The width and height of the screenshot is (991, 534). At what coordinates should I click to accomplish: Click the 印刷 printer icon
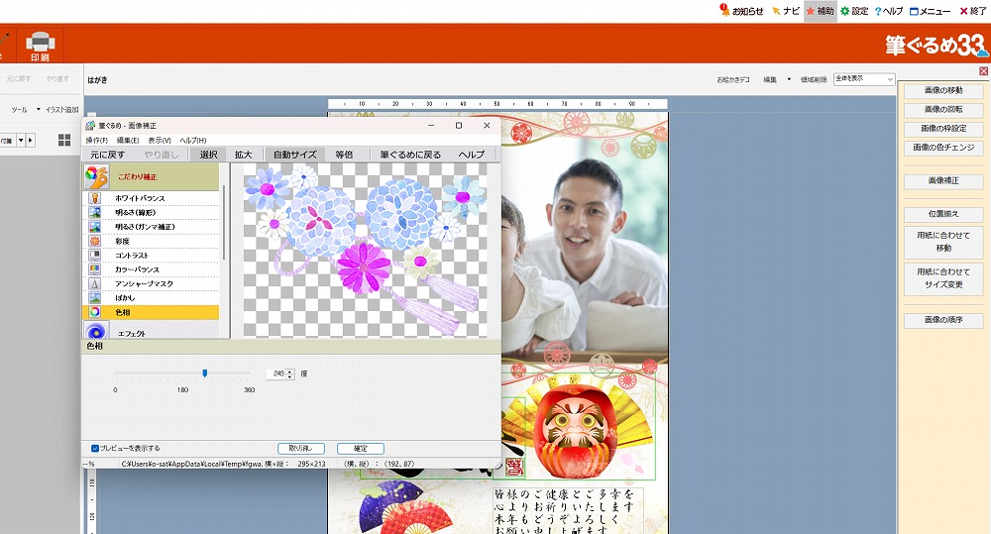pyautogui.click(x=40, y=43)
